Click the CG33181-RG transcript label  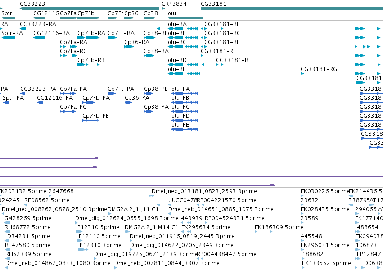(x=319, y=69)
